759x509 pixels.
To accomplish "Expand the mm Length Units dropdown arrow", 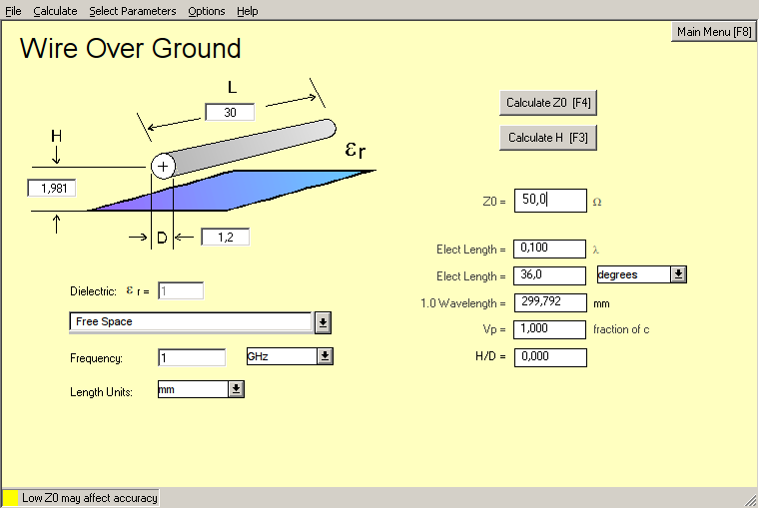I will click(236, 389).
